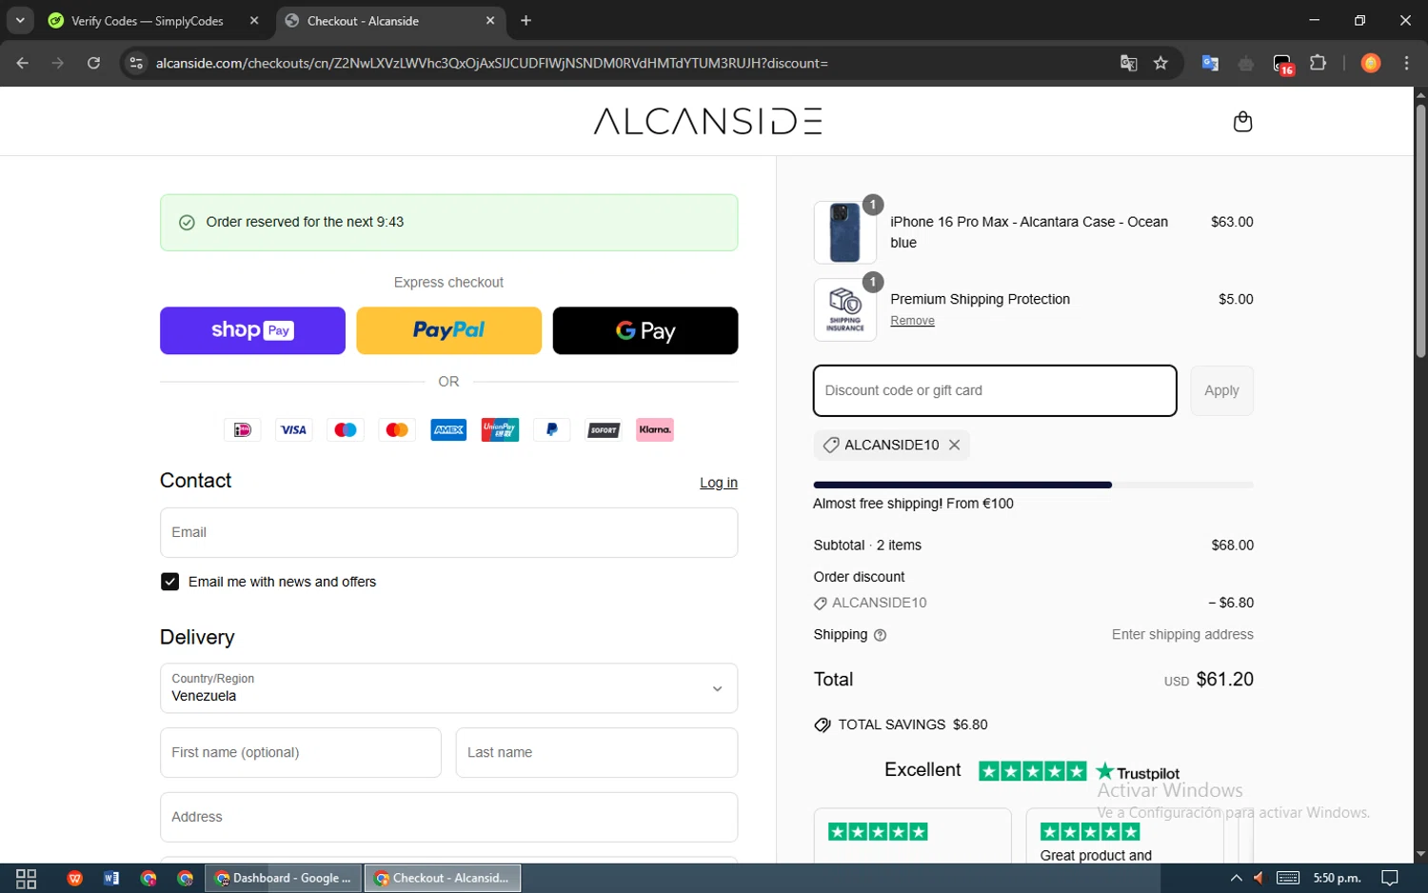Focus the Last name field
Viewport: 1428px width, 893px height.
point(597,752)
